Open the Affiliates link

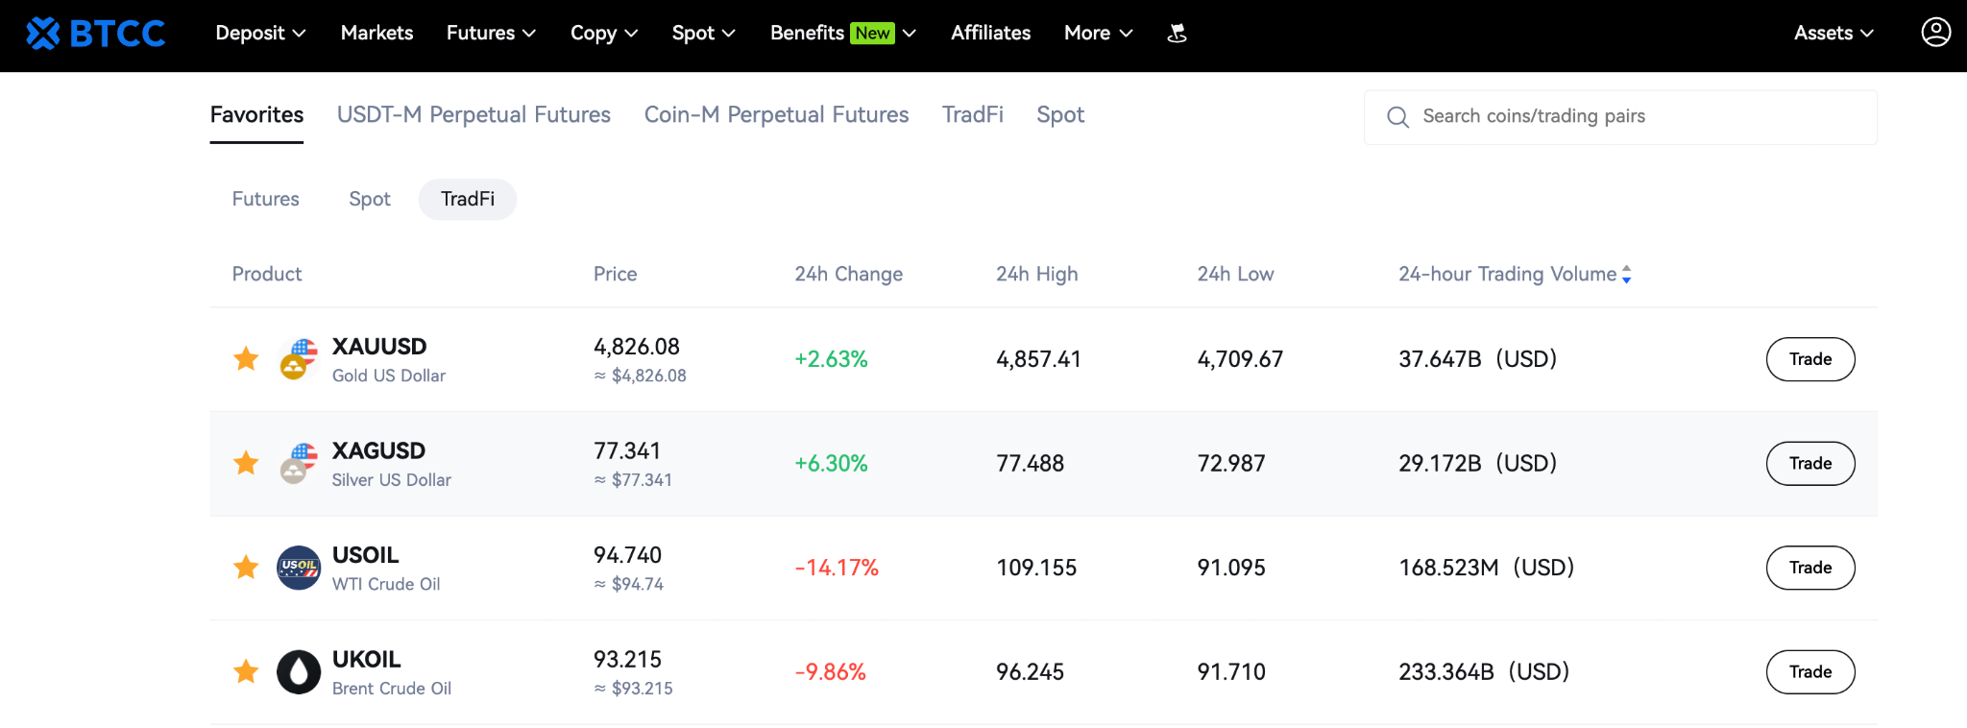click(990, 34)
